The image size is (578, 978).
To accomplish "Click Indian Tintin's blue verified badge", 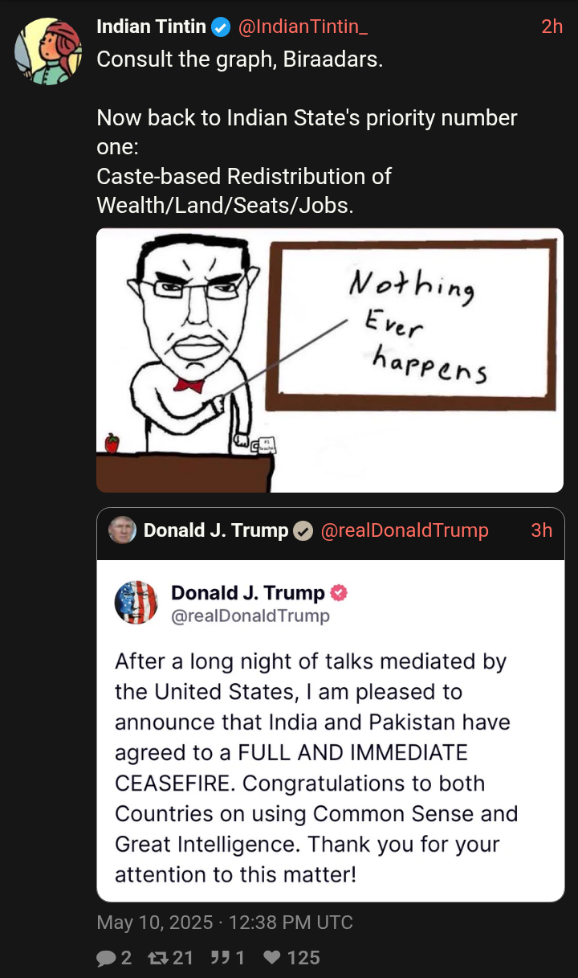I will click(221, 27).
